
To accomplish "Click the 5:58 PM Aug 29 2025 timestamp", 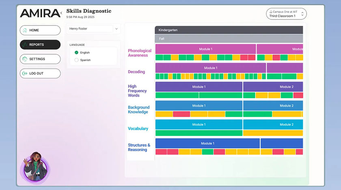I will 80,17.
